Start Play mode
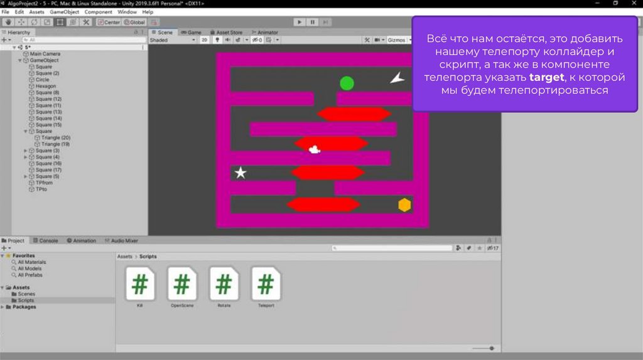This screenshot has height=360, width=643. (300, 22)
